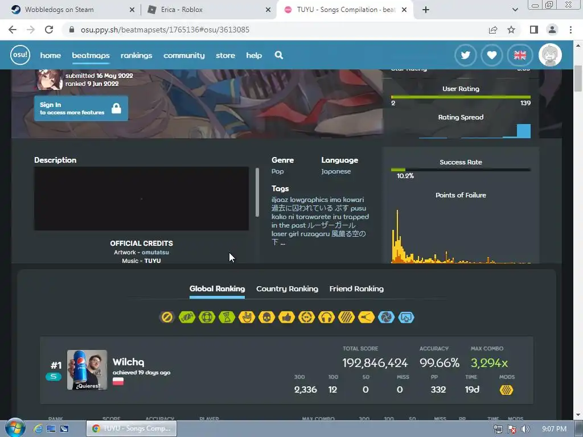
Task: Switch to Friend Ranking tab
Action: click(x=356, y=288)
